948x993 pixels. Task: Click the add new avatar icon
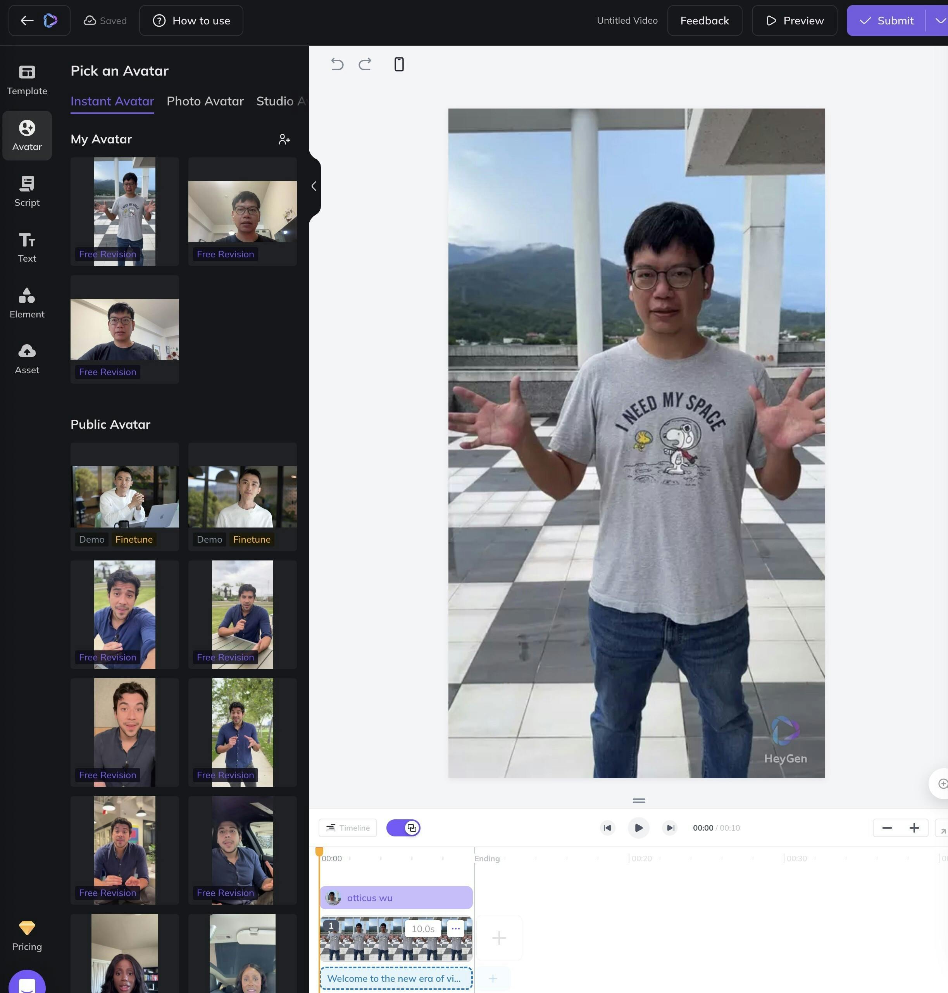coord(284,140)
